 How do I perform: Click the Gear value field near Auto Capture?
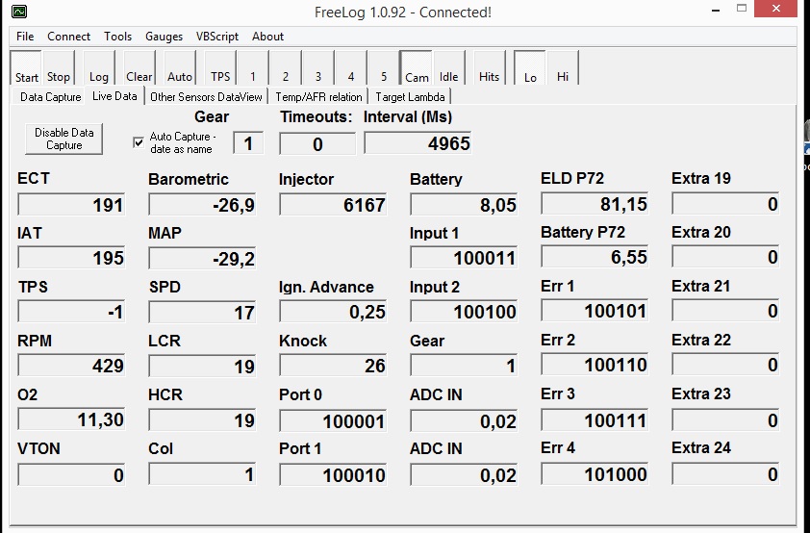click(248, 143)
